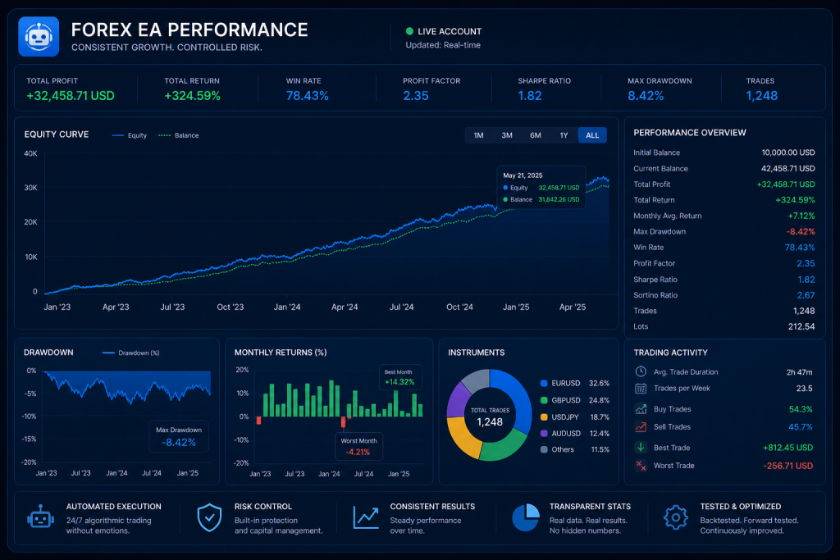Click the robot logo icon in header
The width and height of the screenshot is (840, 560).
click(39, 36)
